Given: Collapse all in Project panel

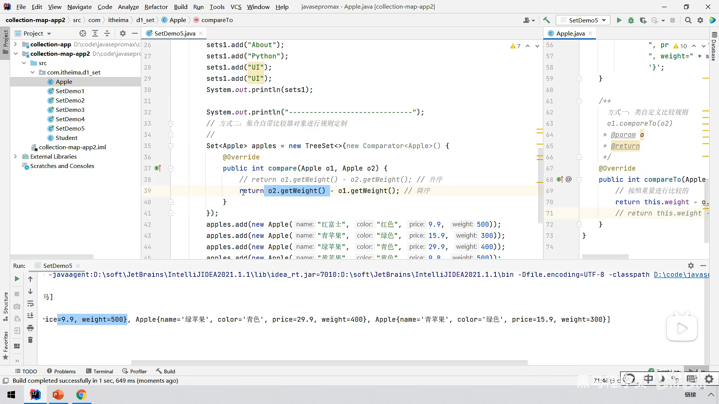Looking at the screenshot, I should [107, 34].
